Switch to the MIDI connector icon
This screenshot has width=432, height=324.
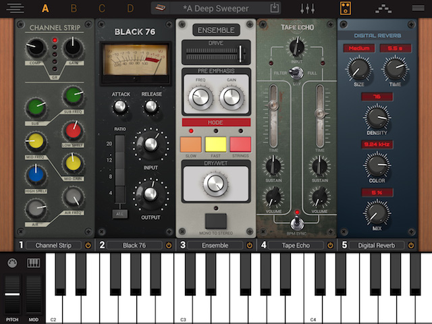click(x=12, y=263)
